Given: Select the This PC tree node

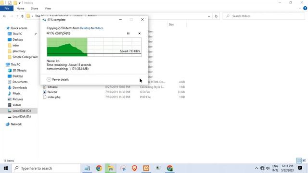Looking at the screenshot, I should (x=15, y=64).
